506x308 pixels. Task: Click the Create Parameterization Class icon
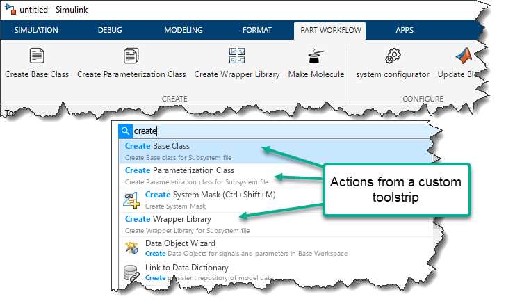coord(131,56)
